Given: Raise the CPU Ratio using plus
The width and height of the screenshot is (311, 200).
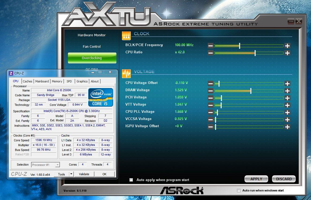Looking at the screenshot, I should point(287,53).
